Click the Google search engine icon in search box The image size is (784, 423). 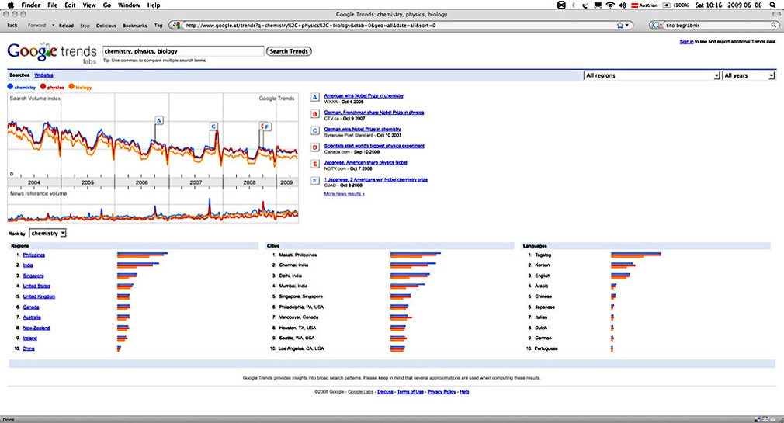coord(655,25)
